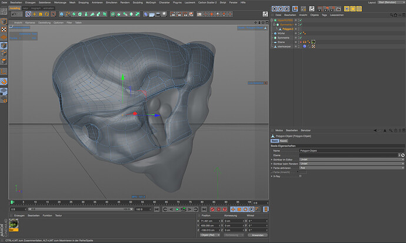Toggle X axis lock
Viewport: 406px width, 243px height.
click(274, 9)
